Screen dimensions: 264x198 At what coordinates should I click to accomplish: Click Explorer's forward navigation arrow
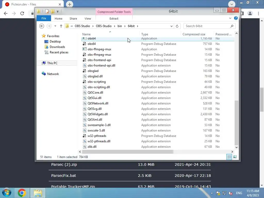pyautogui.click(x=49, y=26)
